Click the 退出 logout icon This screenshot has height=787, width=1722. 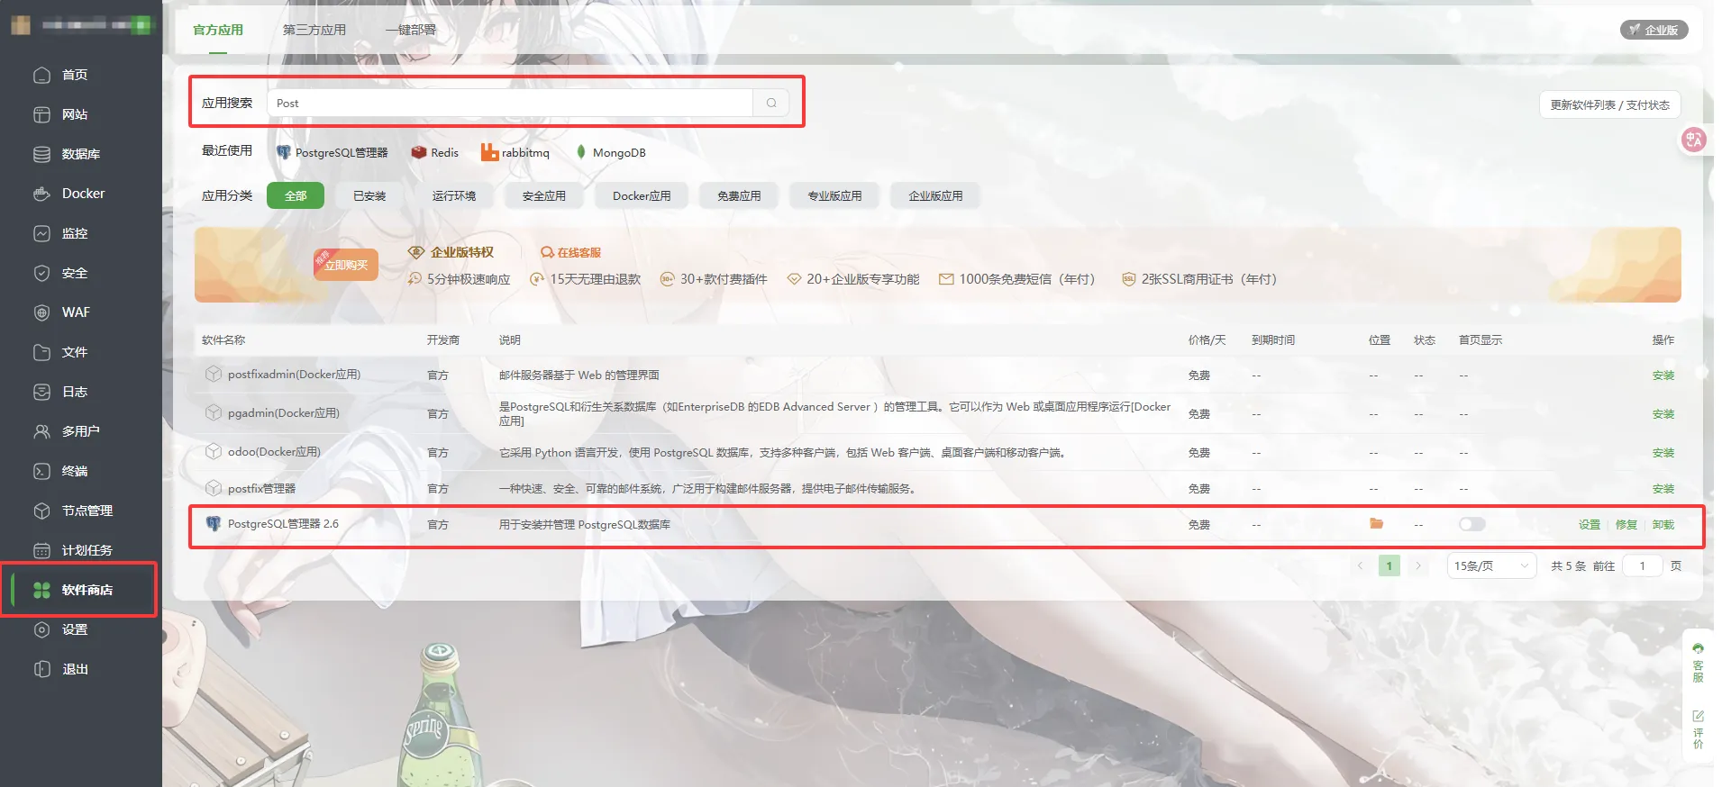(41, 669)
